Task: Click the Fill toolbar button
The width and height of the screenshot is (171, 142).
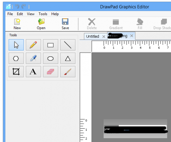Action: [140, 24]
